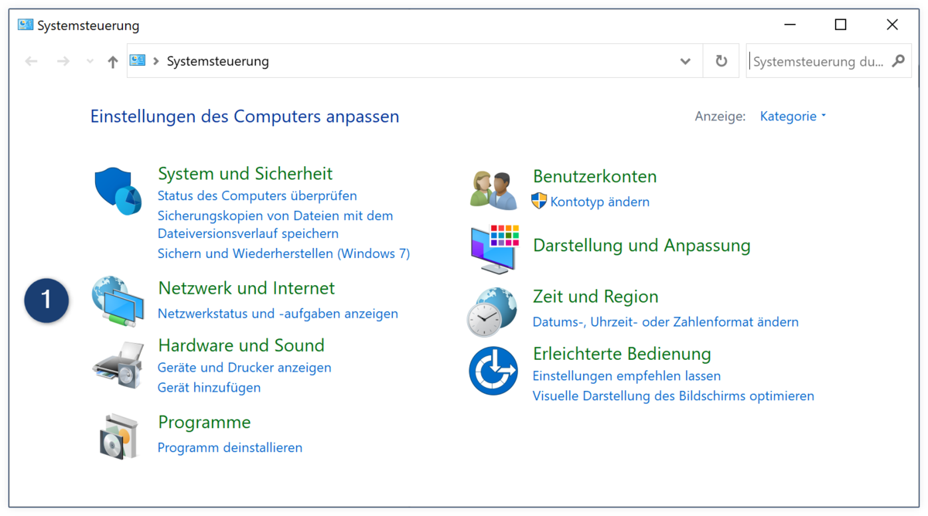
Task: Open the Benutzerkonten people icon
Action: click(x=493, y=190)
